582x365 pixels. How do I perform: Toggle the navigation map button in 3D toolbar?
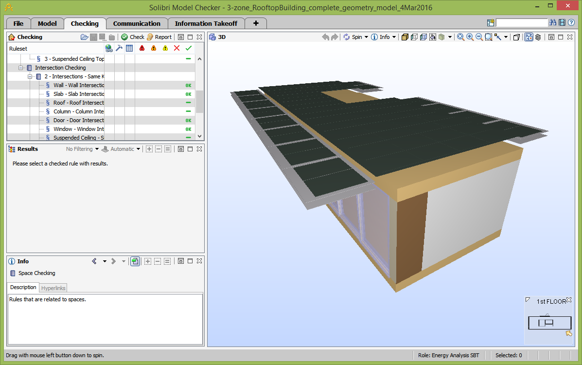click(x=529, y=37)
